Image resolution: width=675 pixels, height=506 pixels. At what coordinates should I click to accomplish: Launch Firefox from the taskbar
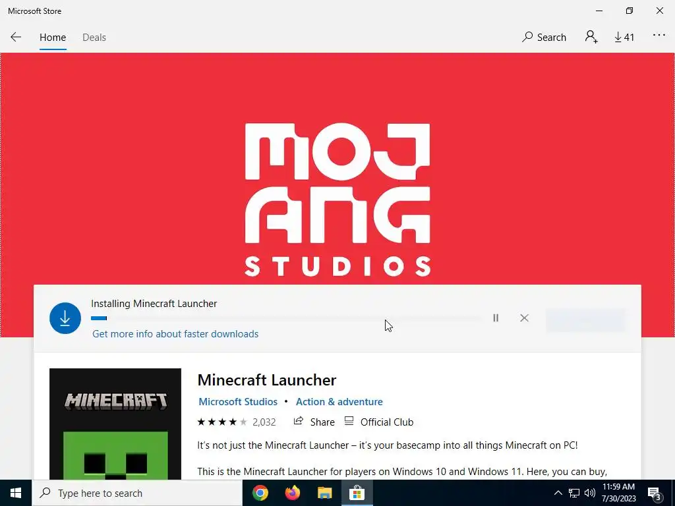coord(292,493)
